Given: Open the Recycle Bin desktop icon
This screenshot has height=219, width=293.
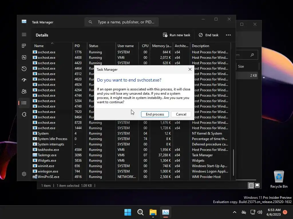Looking at the screenshot, I should [x=279, y=179].
